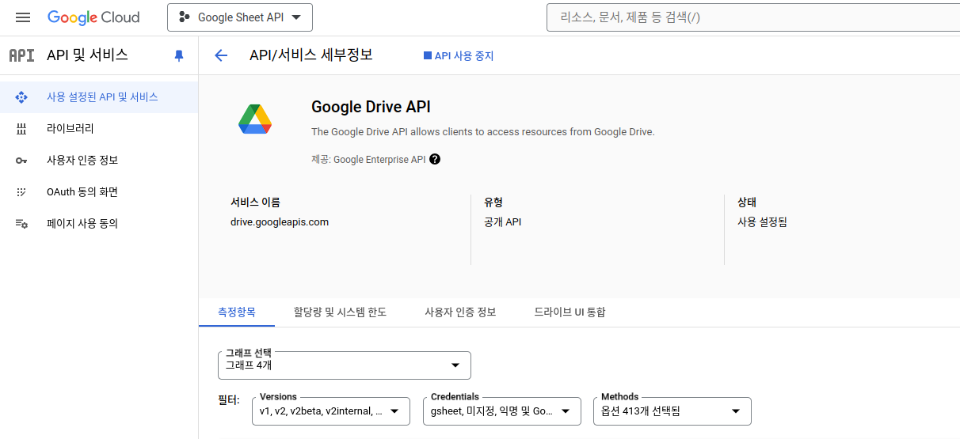960x439 pixels.
Task: Click the drive.googleapis.com service name
Action: pos(280,222)
